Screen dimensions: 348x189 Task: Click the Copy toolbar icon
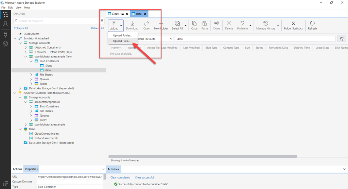pos(194,25)
